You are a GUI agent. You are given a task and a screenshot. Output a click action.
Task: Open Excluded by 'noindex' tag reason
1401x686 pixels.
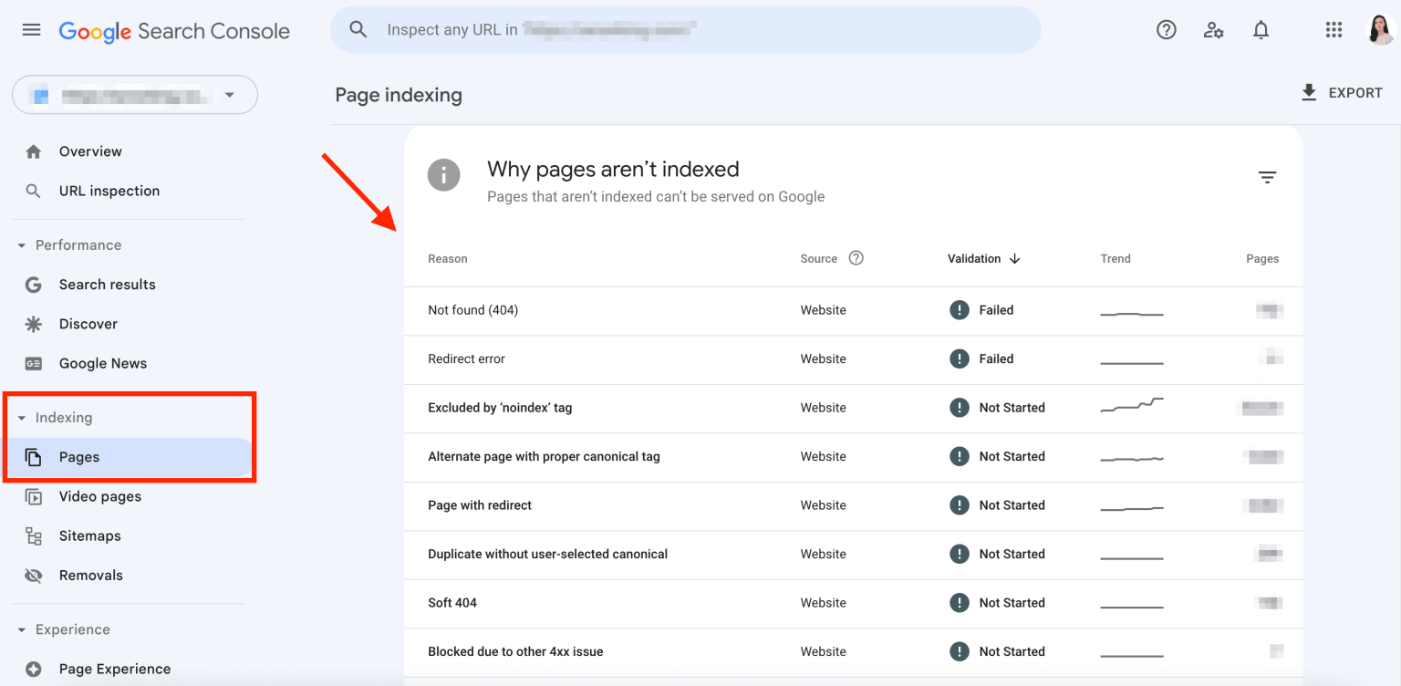tap(500, 408)
